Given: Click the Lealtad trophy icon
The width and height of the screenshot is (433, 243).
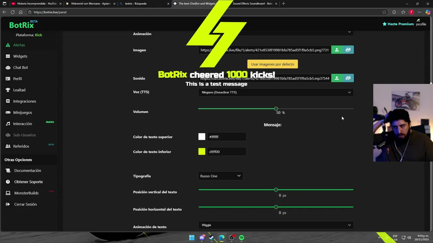Looking at the screenshot, I should tap(8, 90).
